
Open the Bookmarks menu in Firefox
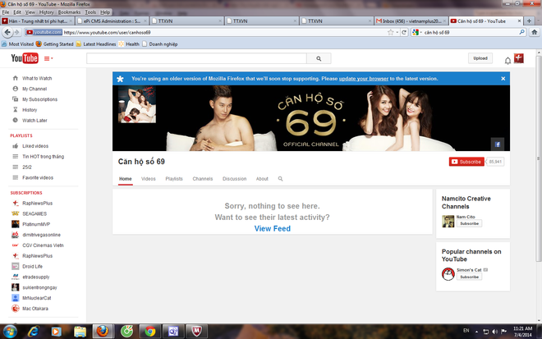69,12
